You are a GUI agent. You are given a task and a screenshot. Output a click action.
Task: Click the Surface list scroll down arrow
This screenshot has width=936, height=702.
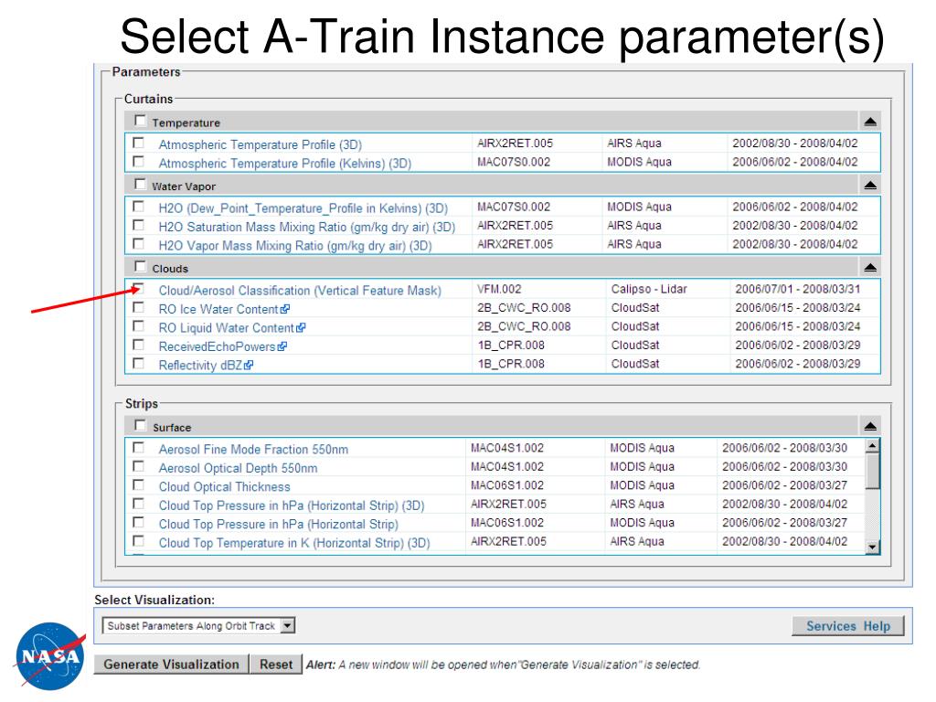873,547
